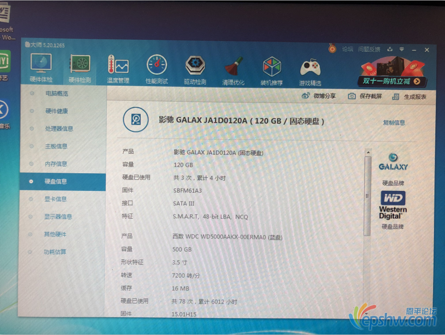Image resolution: width=445 pixels, height=335 pixels.
Task: Select 处理器信息 in the sidebar
Action: pos(59,128)
